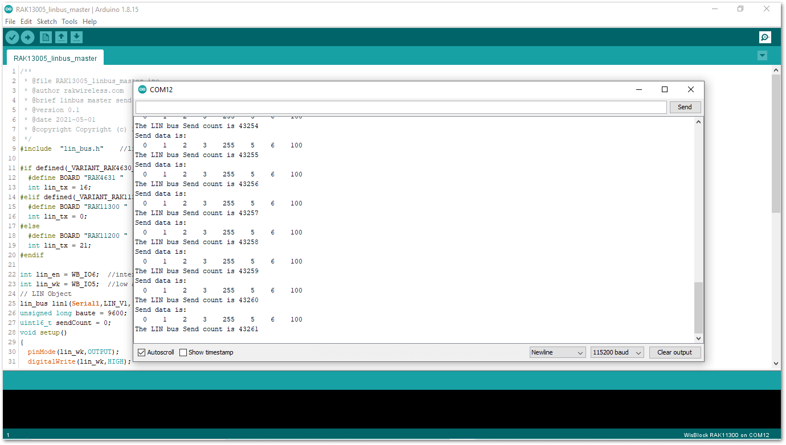Click '#endif' code line
The width and height of the screenshot is (786, 445).
(x=32, y=255)
